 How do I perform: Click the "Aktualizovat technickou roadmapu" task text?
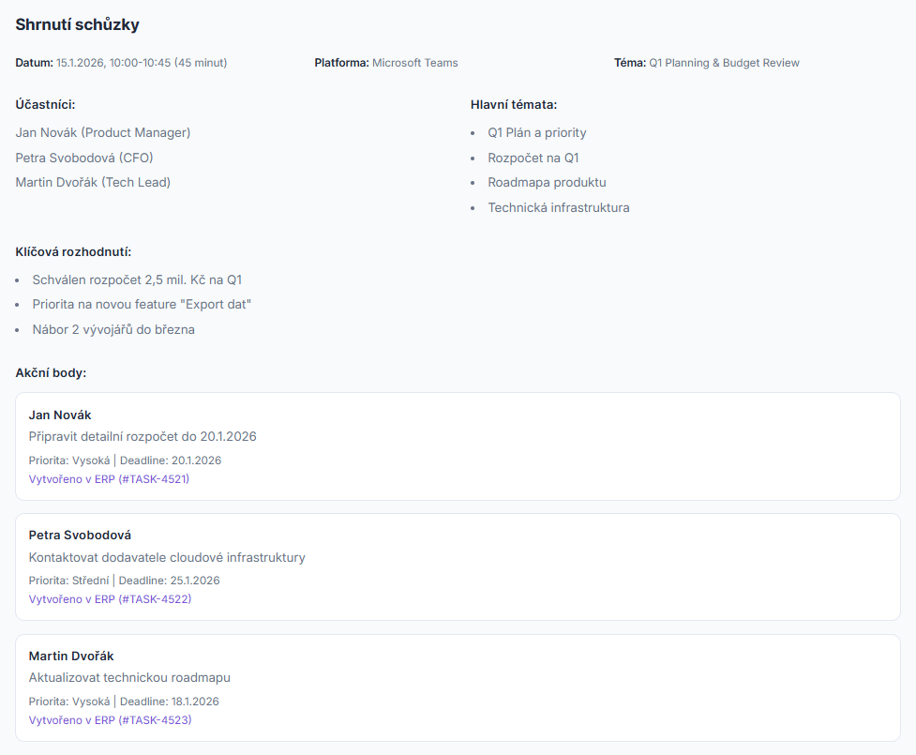tap(129, 677)
